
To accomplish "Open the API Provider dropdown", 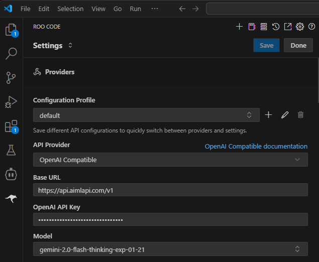I will click(170, 160).
